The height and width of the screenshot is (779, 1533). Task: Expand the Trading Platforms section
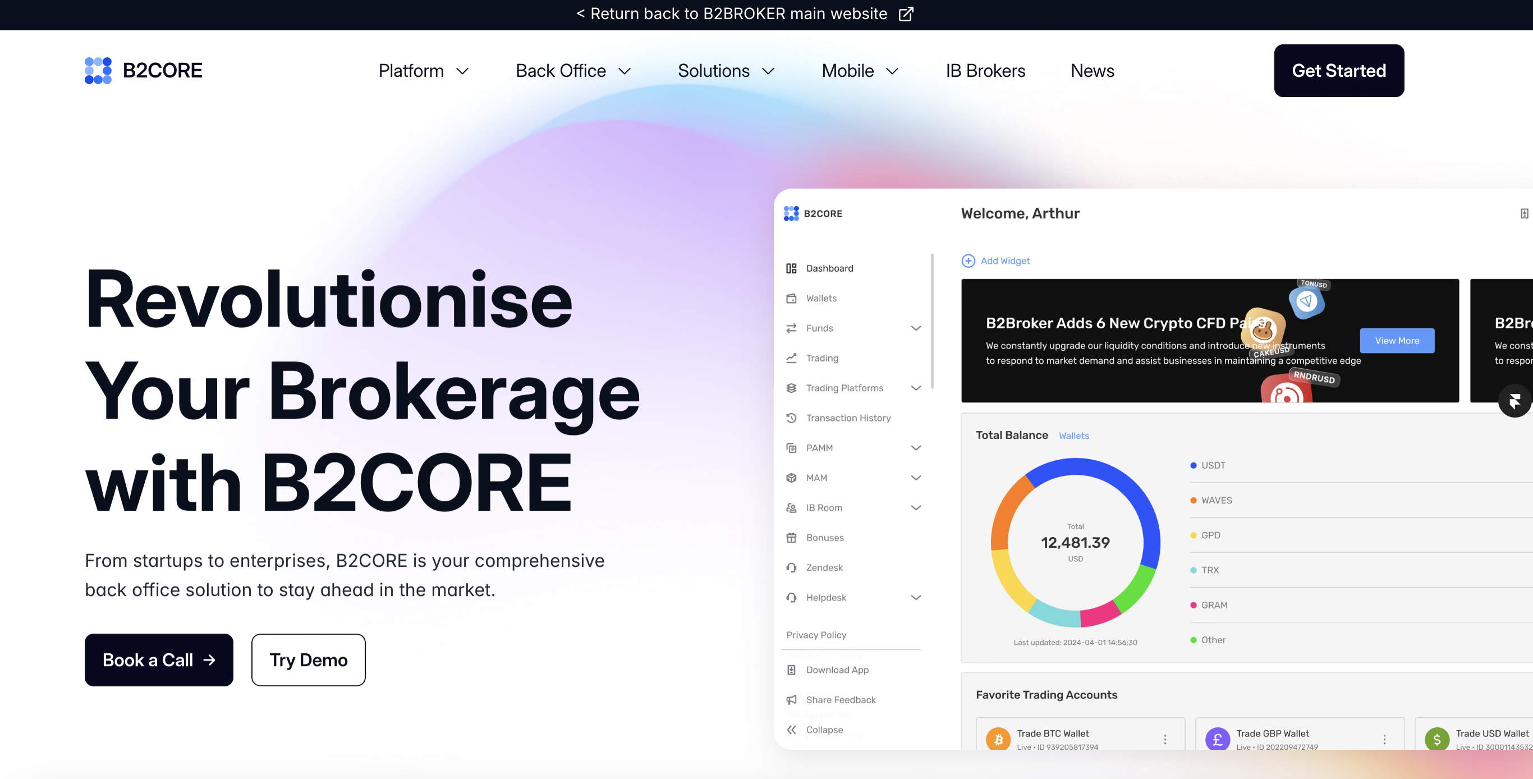click(x=916, y=387)
